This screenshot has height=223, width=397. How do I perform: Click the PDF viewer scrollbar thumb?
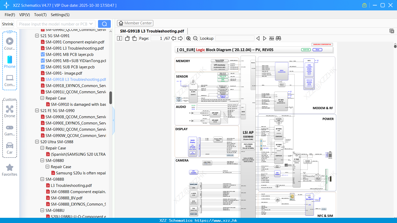395,47
